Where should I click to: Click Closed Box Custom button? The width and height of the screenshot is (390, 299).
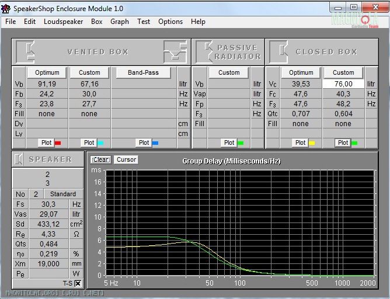343,72
